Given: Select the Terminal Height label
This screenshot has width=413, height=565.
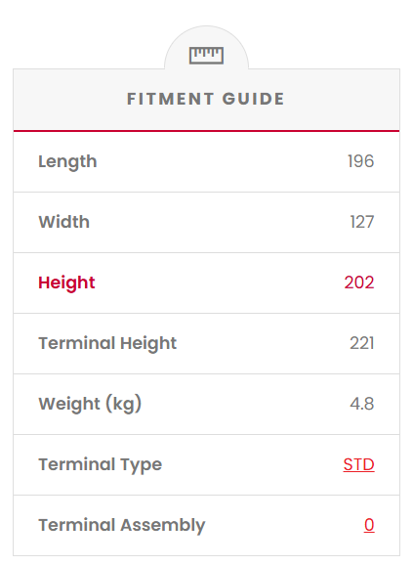Looking at the screenshot, I should 107,343.
